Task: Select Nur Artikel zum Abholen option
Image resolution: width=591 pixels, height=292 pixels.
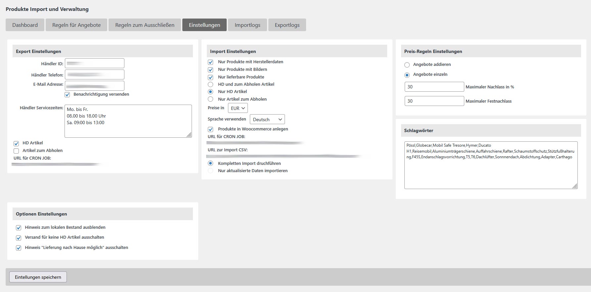Action: [x=210, y=99]
